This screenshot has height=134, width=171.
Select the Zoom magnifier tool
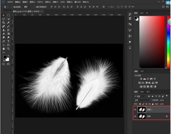(8, 49)
